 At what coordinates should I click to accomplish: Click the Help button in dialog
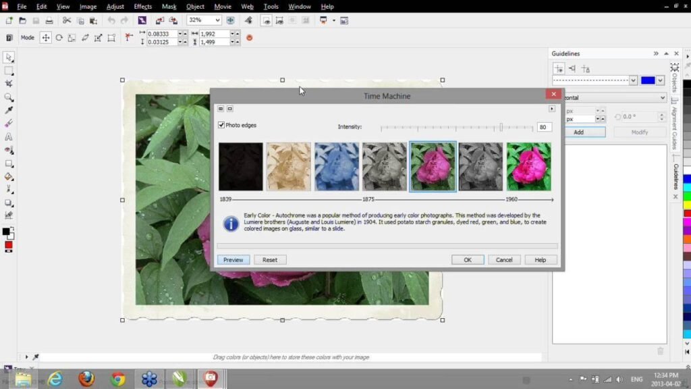click(541, 260)
